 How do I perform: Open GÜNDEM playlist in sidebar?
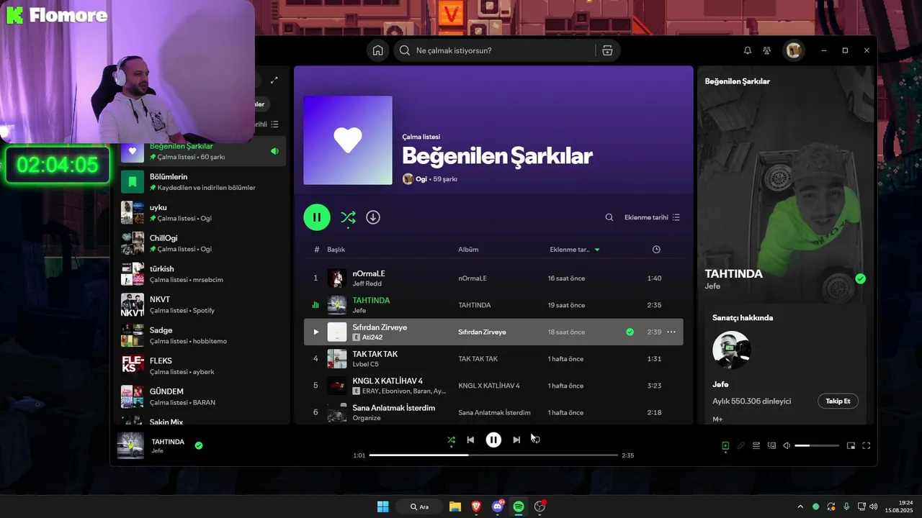tap(203, 396)
